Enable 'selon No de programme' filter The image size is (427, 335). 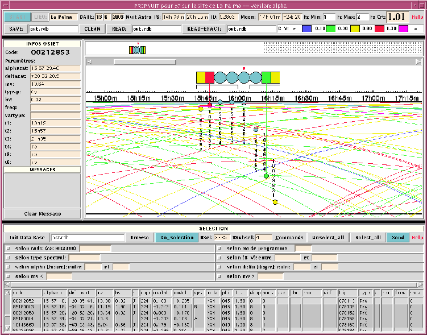coord(221,249)
